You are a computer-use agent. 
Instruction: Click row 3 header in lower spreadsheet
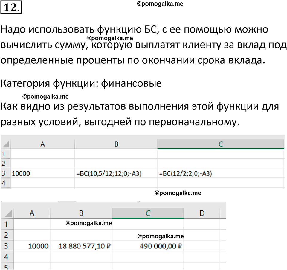(8, 246)
